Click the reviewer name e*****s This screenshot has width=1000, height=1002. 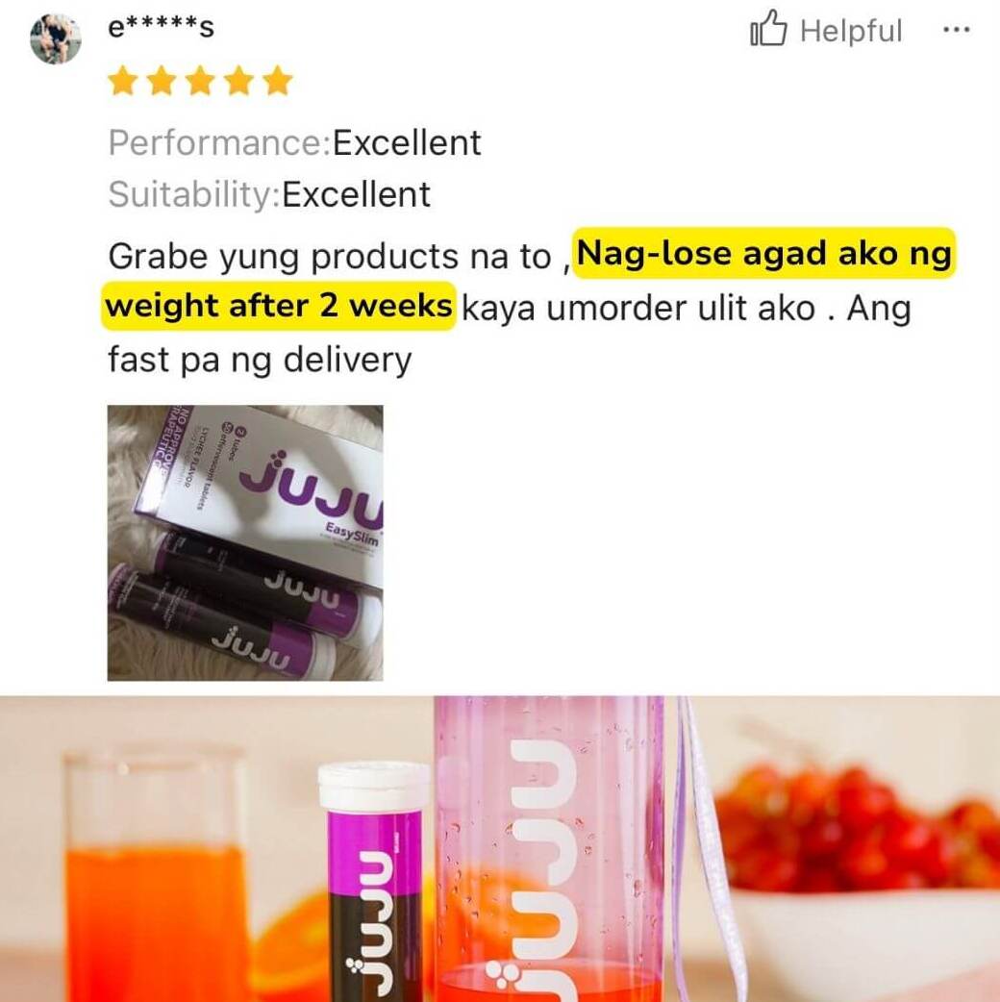coord(161,28)
